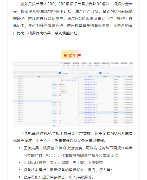Open the 关联查询 toolbar dropdown
The width and height of the screenshot is (147, 180).
pyautogui.click(x=90, y=66)
